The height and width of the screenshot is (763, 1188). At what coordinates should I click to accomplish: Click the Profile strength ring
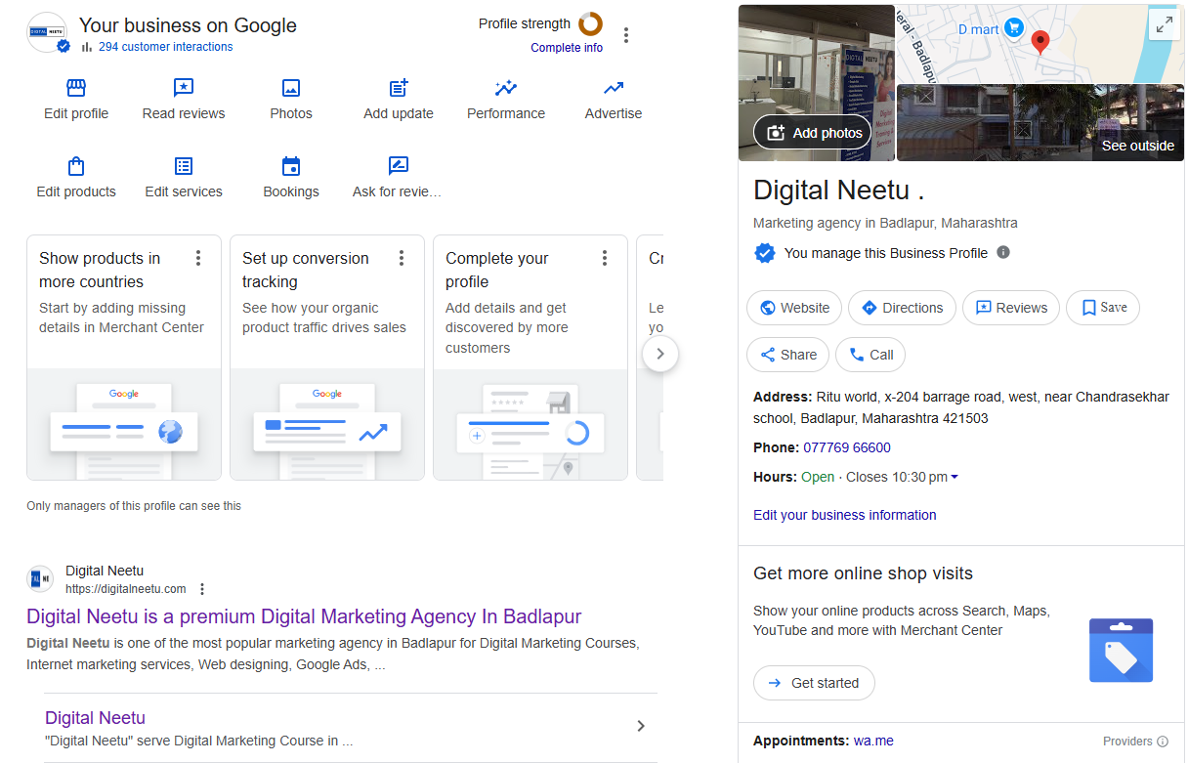(x=590, y=23)
